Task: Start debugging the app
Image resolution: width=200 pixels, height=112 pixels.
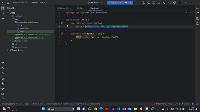Action: click(x=126, y=3)
